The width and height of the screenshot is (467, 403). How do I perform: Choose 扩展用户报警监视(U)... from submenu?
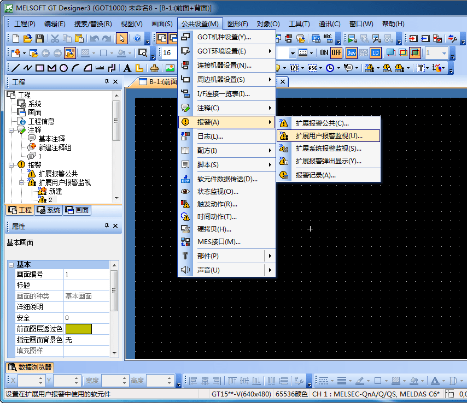[329, 135]
